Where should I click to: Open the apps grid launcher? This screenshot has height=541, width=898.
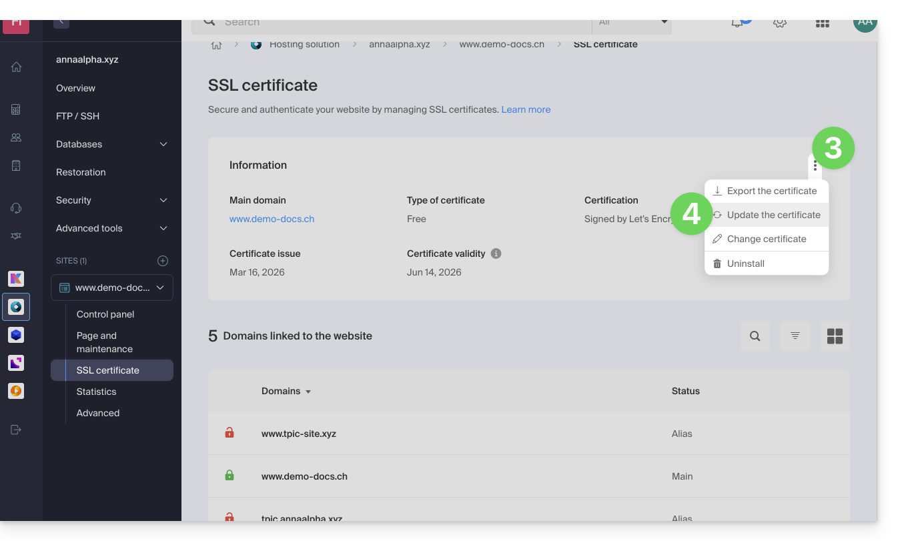point(822,23)
